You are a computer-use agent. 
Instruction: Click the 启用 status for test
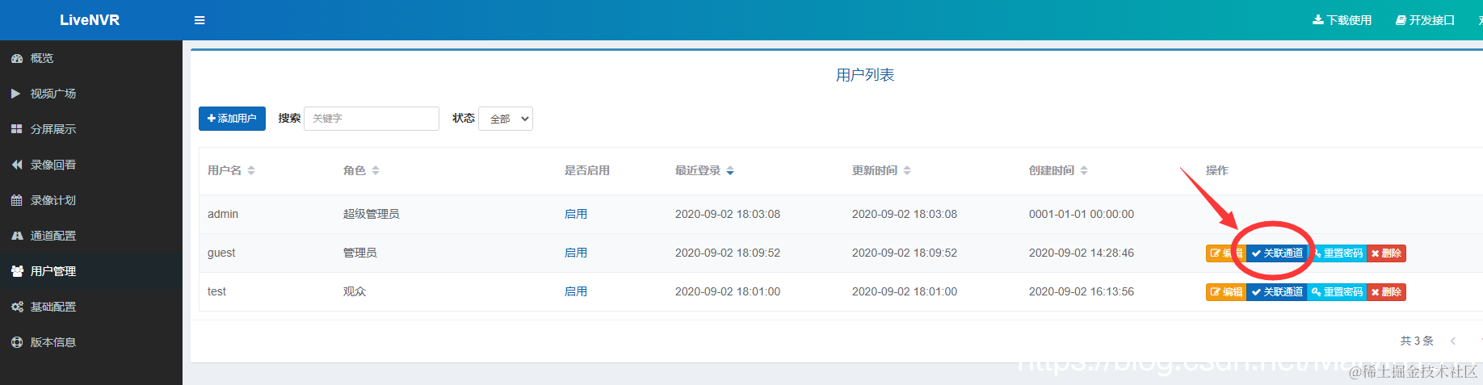point(576,291)
